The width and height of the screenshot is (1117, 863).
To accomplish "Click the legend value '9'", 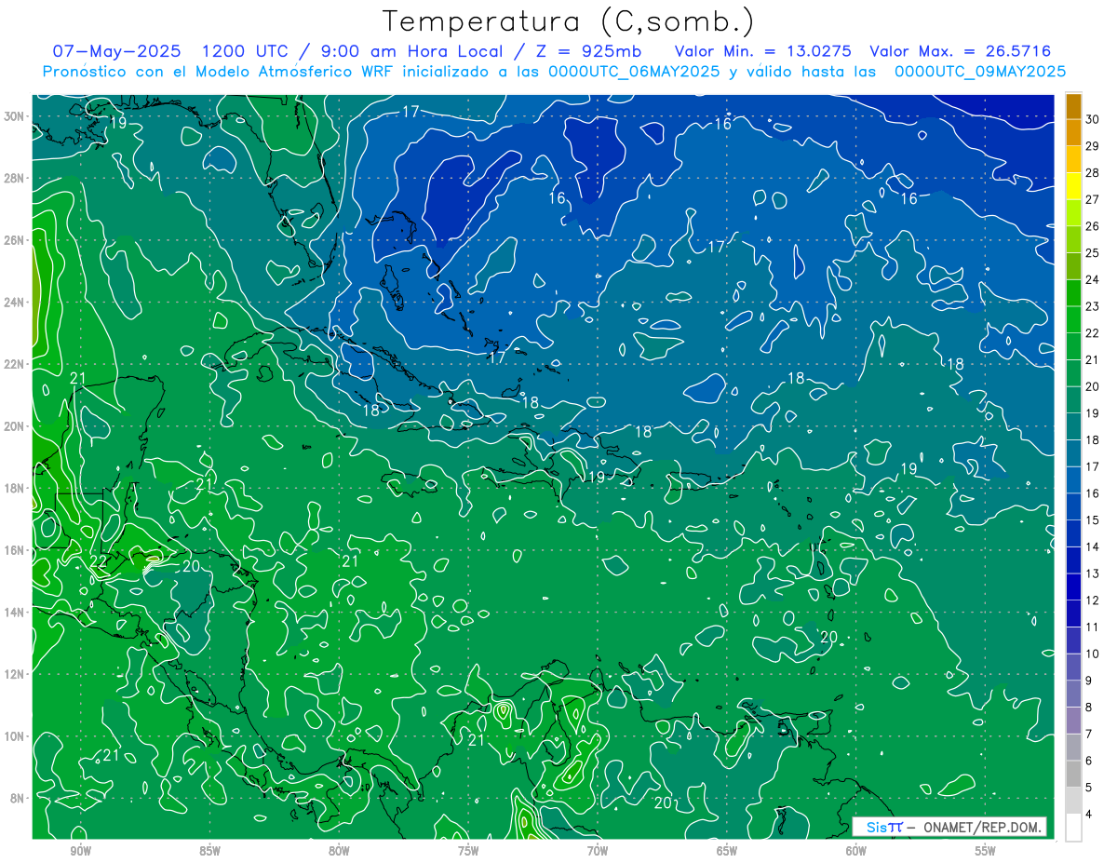I will [1089, 681].
